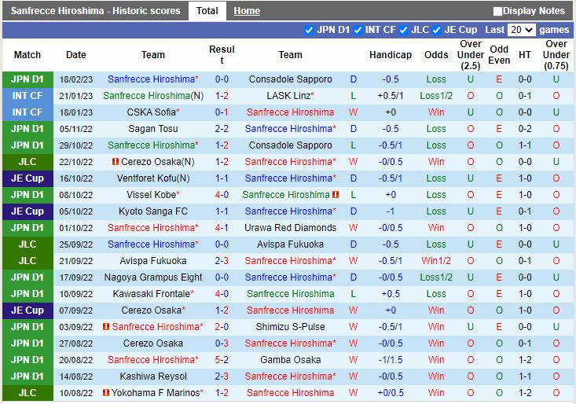
Task: Click the -1/1.5 handicap in Gamba Osaka row
Action: [x=390, y=359]
